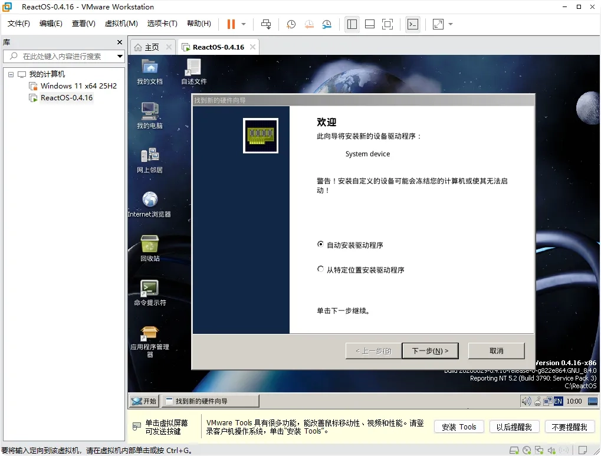Open the 选项卡(T) menu
The width and height of the screenshot is (601, 456).
coord(162,24)
